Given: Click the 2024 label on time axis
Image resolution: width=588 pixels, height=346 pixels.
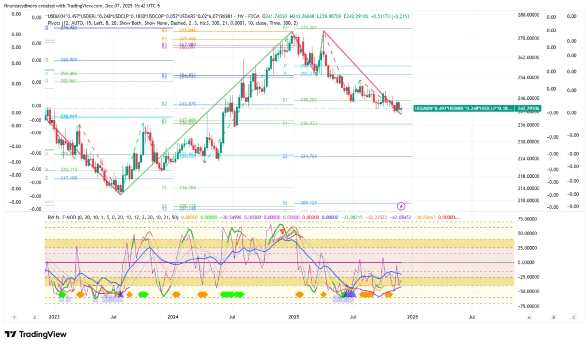Looking at the screenshot, I should [174, 316].
